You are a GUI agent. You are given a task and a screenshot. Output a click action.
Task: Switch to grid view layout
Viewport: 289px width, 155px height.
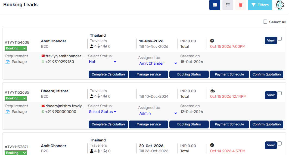tap(215, 5)
